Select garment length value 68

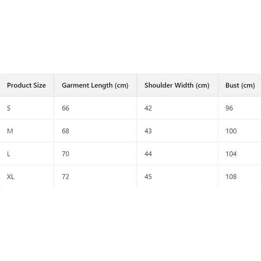pos(66,131)
